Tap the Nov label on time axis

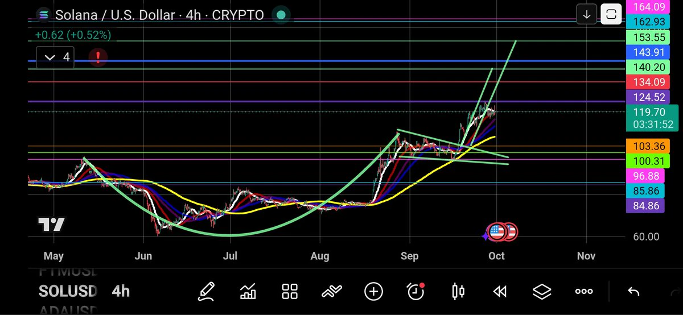click(x=586, y=256)
